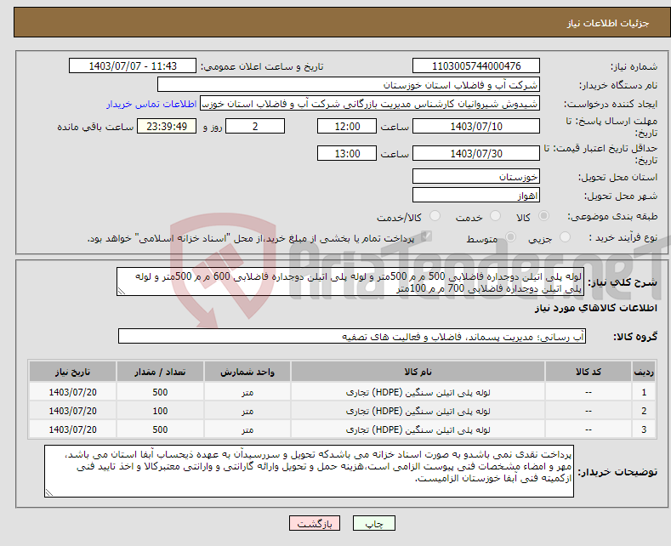This screenshot has width=671, height=546.
Task: Click the نام کالا column header
Action: click(418, 372)
